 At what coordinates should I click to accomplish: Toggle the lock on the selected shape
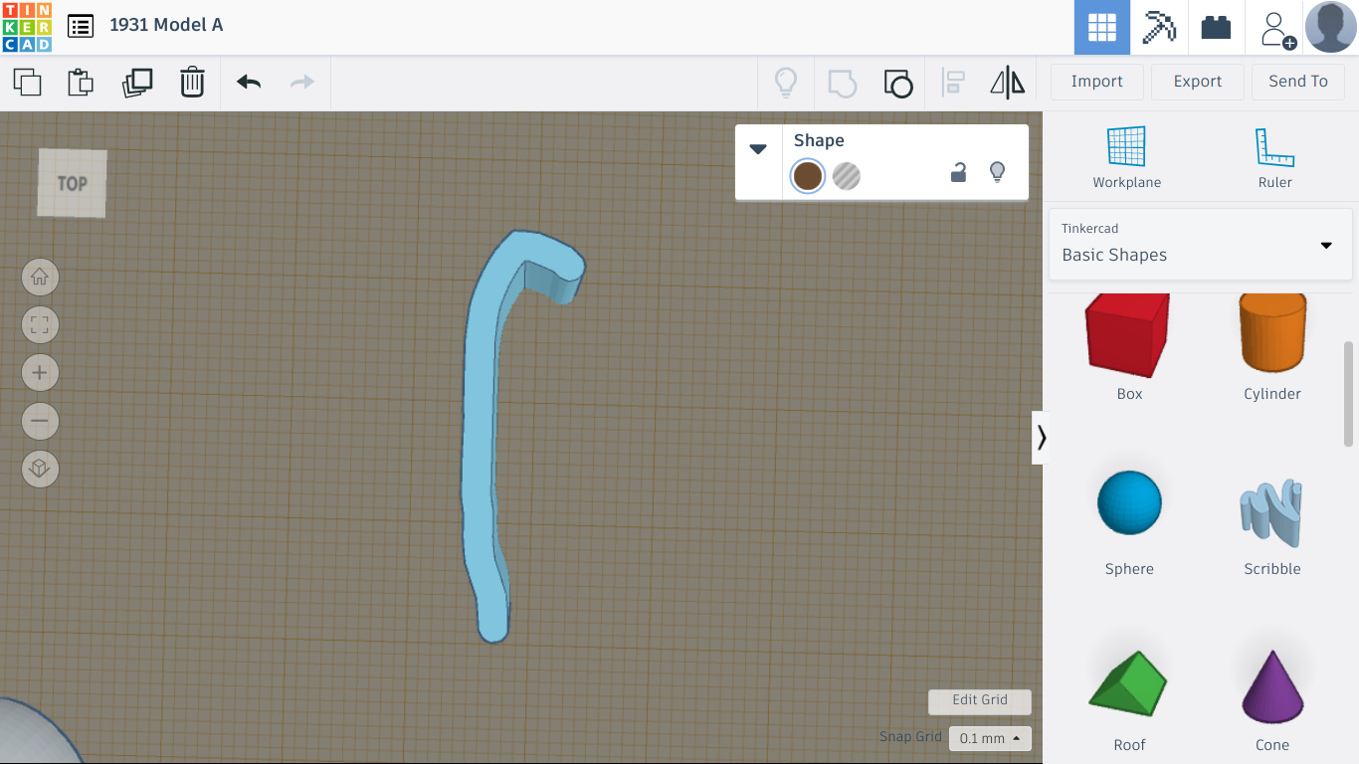958,172
